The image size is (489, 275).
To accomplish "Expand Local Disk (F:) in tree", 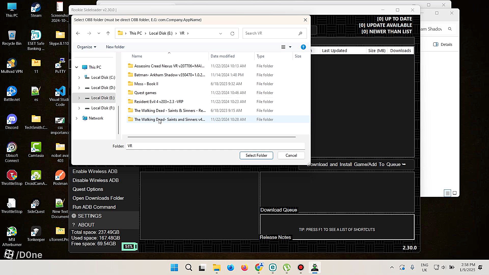I will (x=79, y=108).
